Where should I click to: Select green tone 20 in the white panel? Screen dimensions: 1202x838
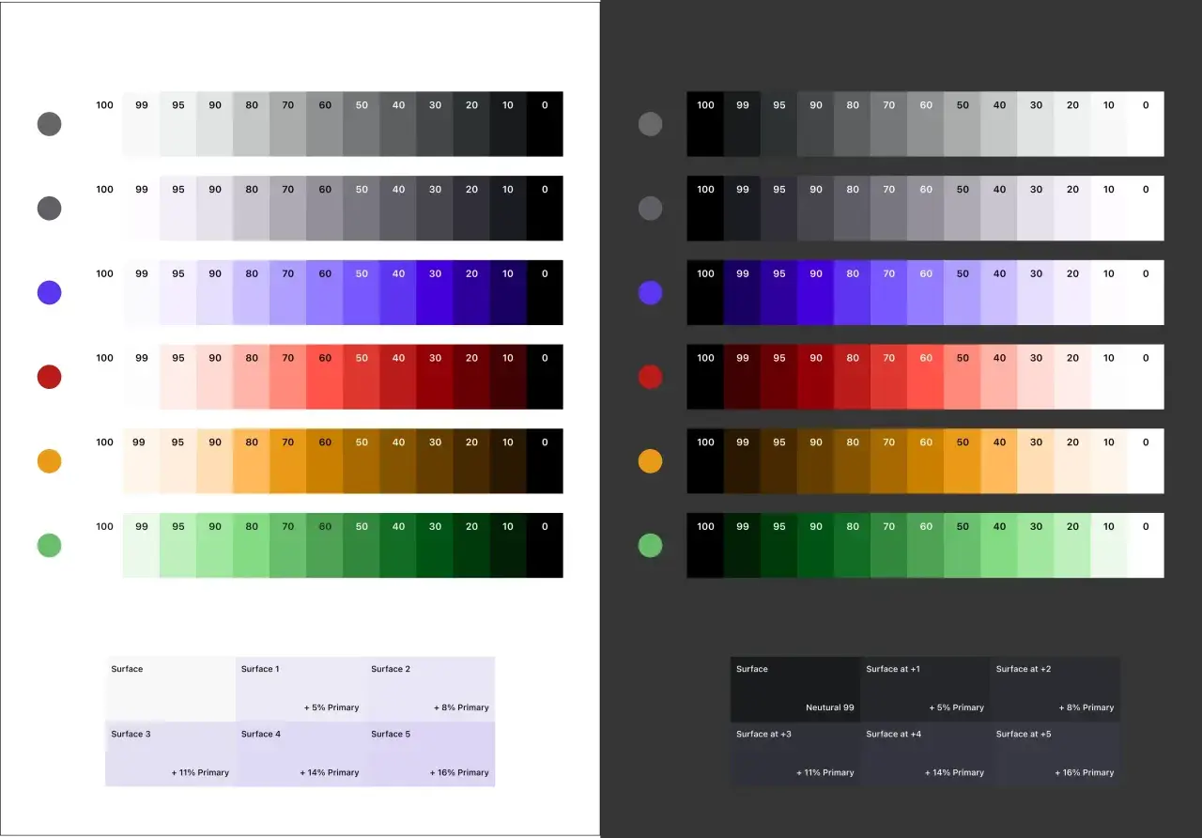pos(471,545)
